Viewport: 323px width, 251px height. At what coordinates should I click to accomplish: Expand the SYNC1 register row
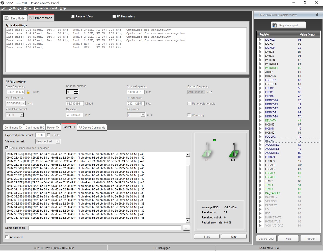pos(260,52)
